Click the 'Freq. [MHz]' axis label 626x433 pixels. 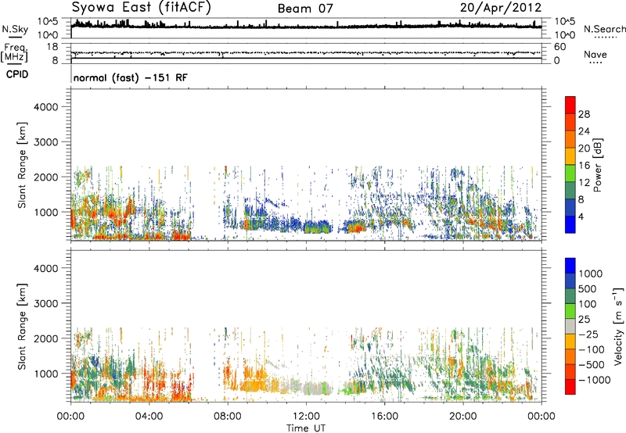14,53
